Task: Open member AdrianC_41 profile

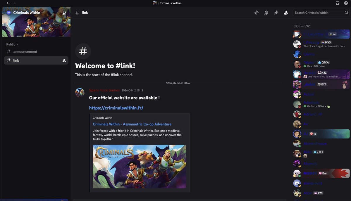Action: click(x=321, y=114)
